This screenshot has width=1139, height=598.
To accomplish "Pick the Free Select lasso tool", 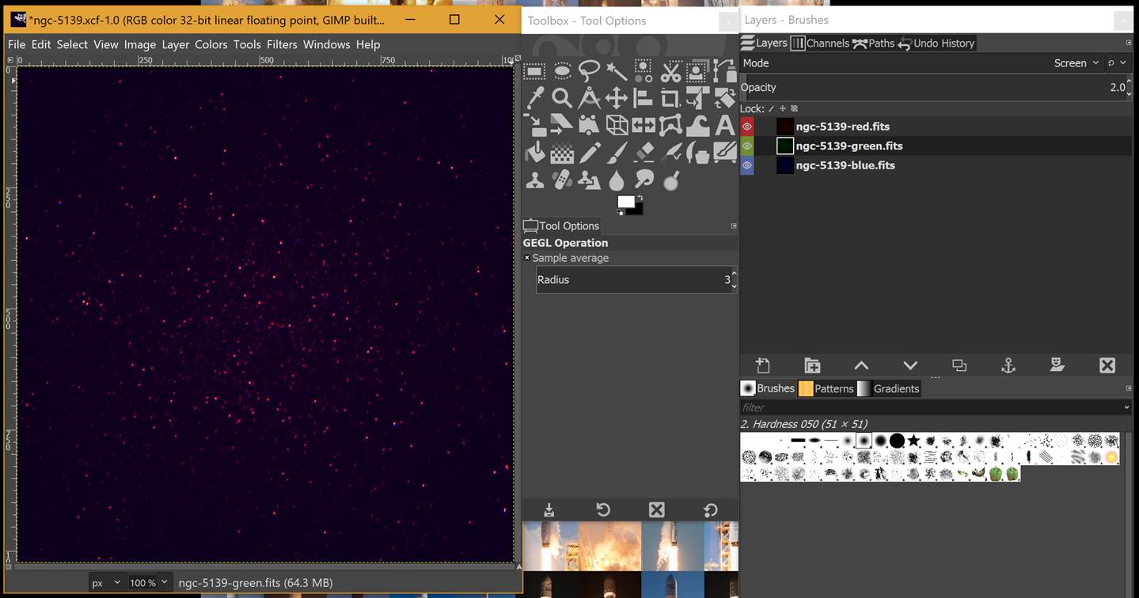I will 589,72.
